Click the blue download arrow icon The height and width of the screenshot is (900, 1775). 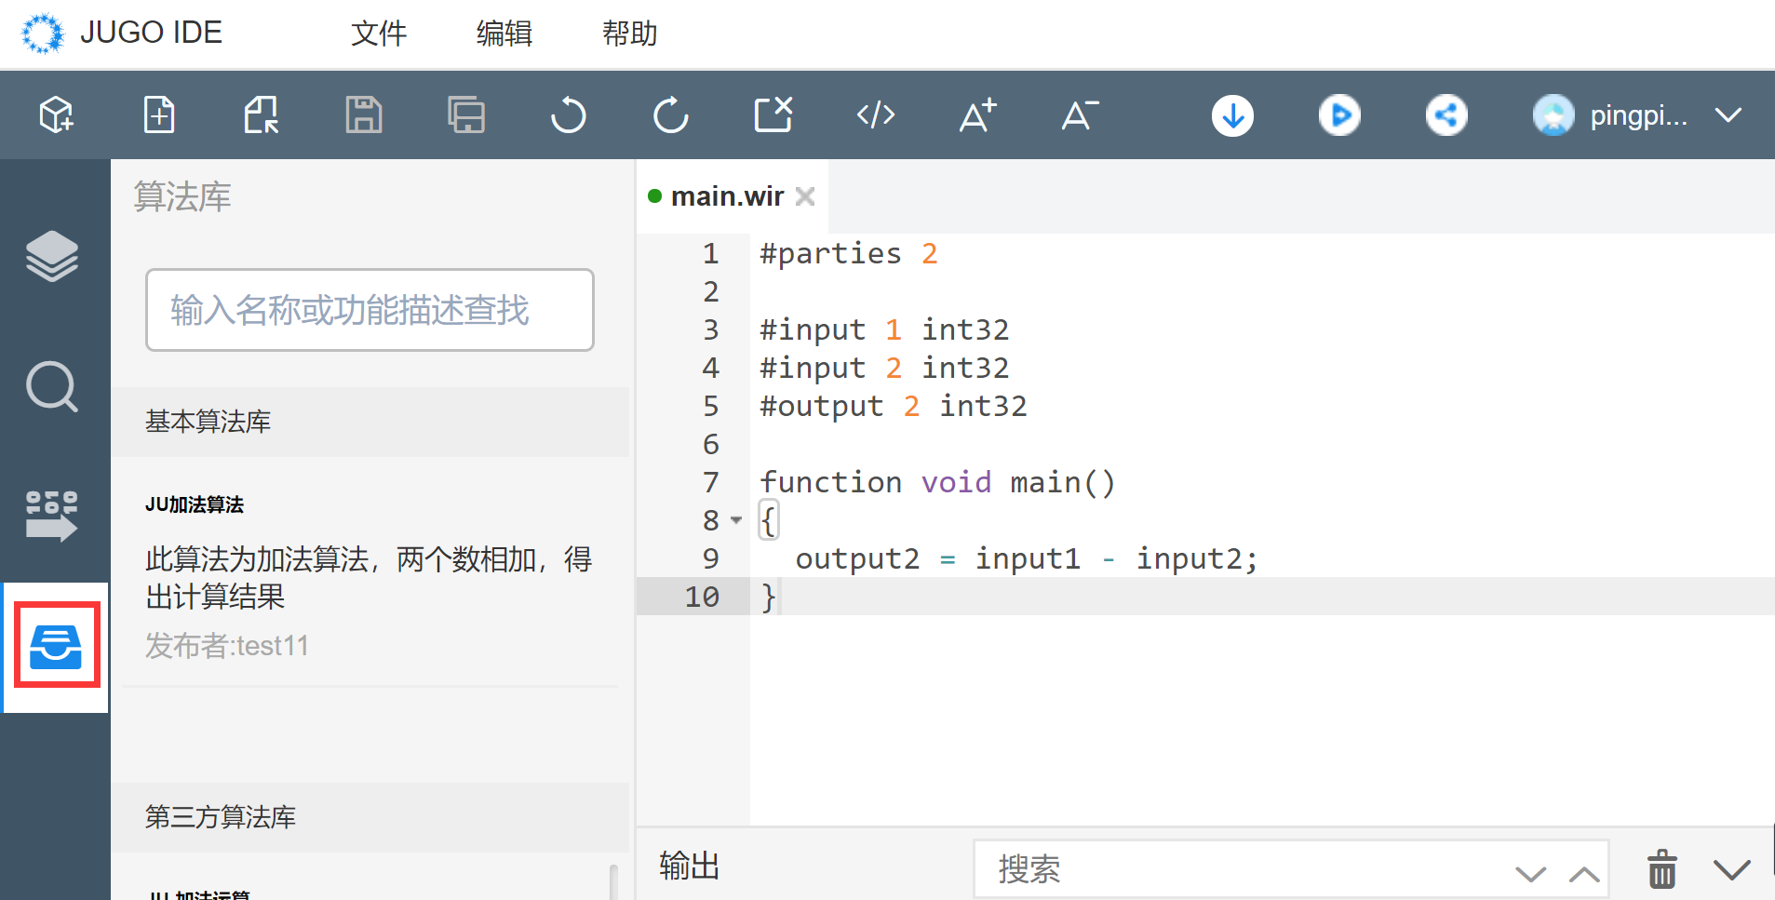[1232, 115]
